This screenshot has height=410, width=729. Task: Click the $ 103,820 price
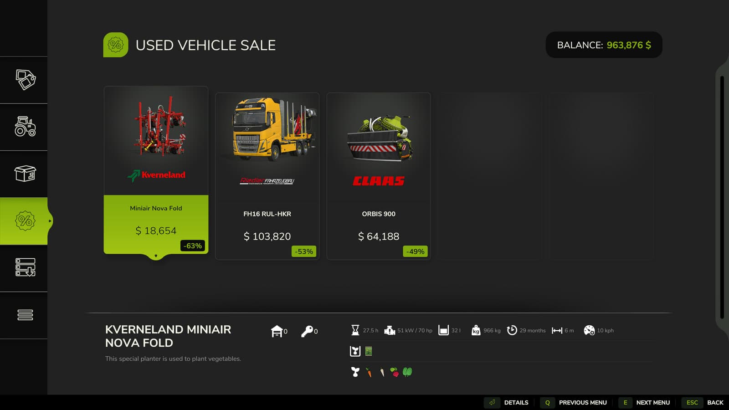coord(267,236)
